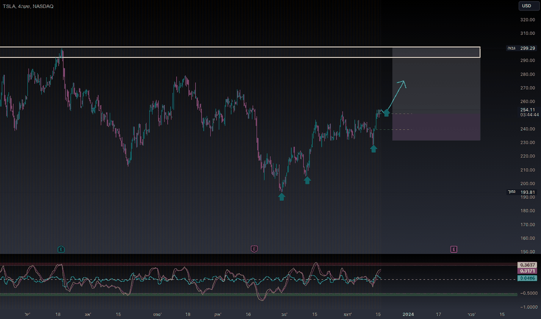Click the 0.3171 indicator value label
Screen dimensions: 541x319
click(x=527, y=271)
